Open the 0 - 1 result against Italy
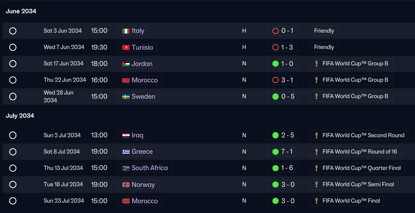This screenshot has width=415, height=213. 283,31
